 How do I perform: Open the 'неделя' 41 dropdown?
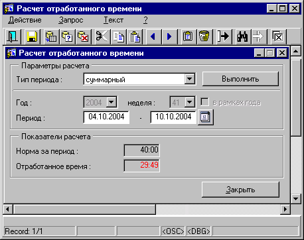pyautogui.click(x=190, y=102)
